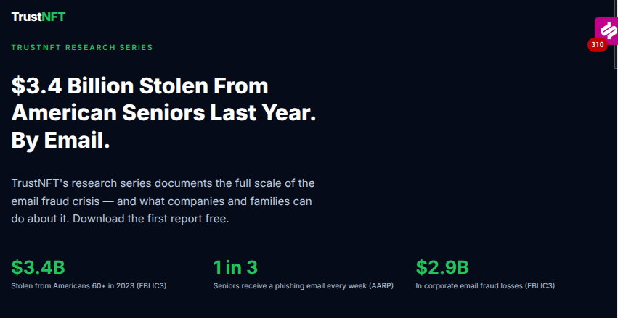Click the green $3.4B statistic
The image size is (618, 318).
click(38, 267)
